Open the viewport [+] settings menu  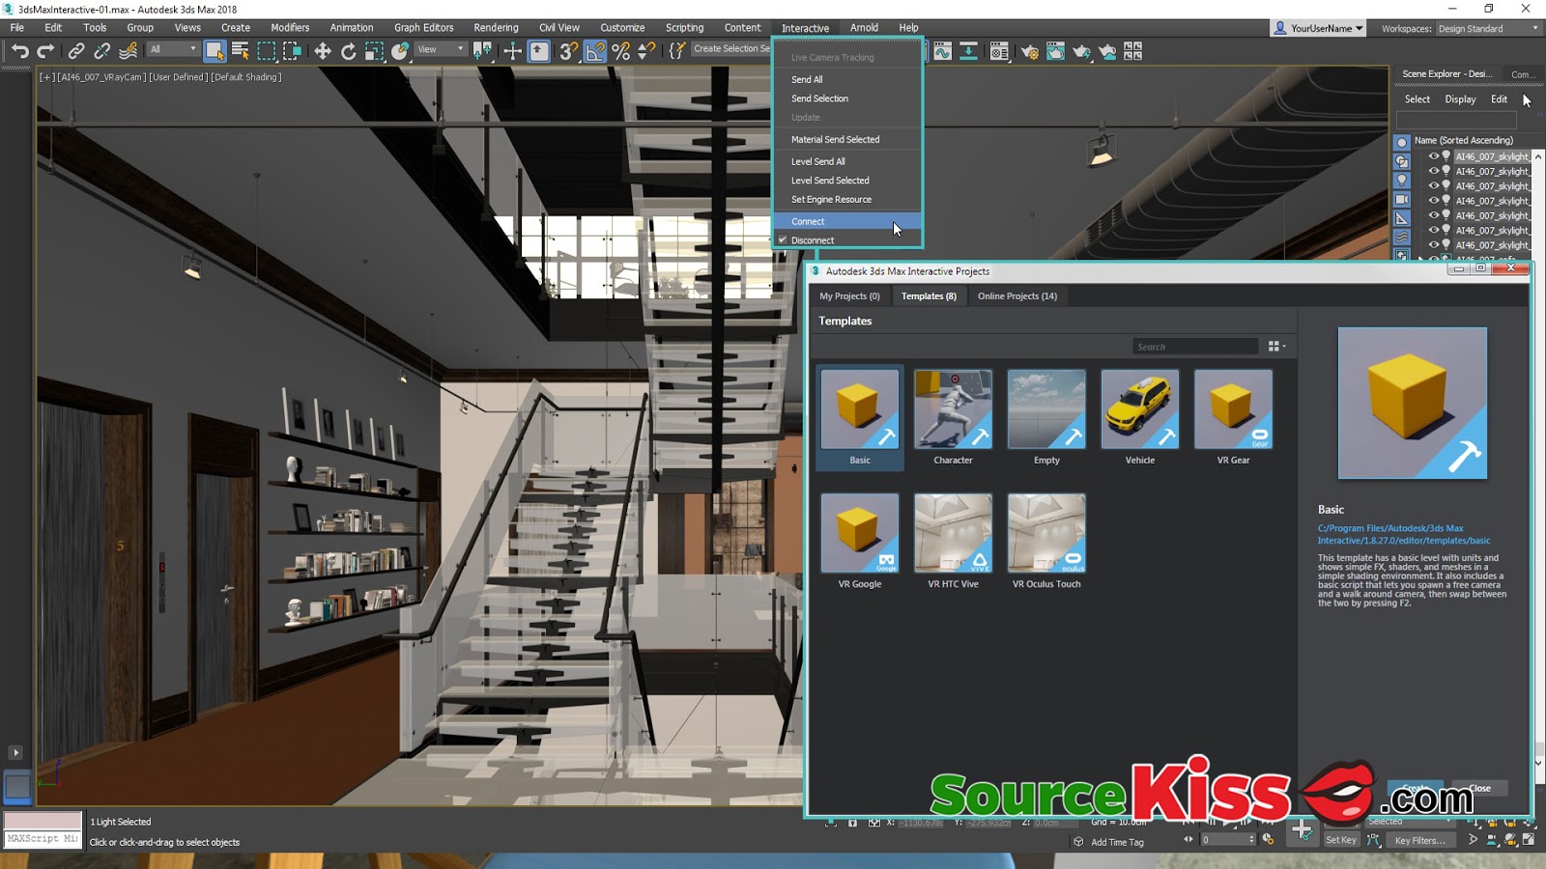[x=46, y=77]
